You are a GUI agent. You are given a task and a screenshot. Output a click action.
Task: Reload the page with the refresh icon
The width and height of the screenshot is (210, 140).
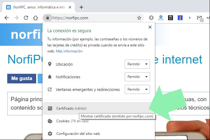click(x=26, y=18)
